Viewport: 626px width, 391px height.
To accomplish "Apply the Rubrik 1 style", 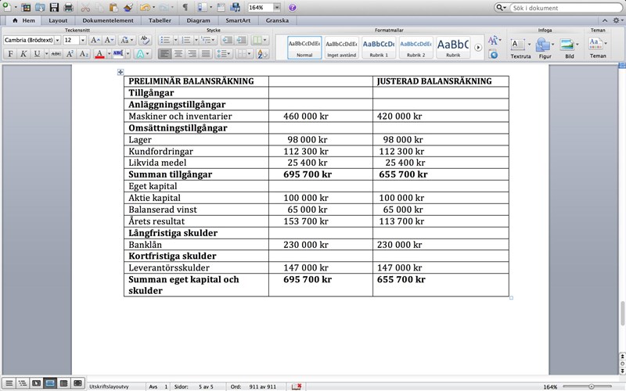I will [x=378, y=48].
